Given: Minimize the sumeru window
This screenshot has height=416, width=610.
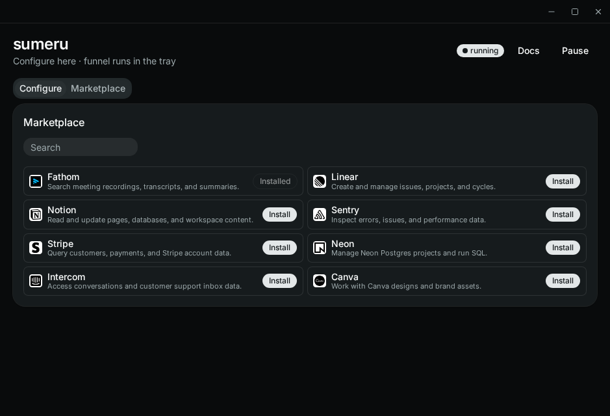Looking at the screenshot, I should coord(552,12).
